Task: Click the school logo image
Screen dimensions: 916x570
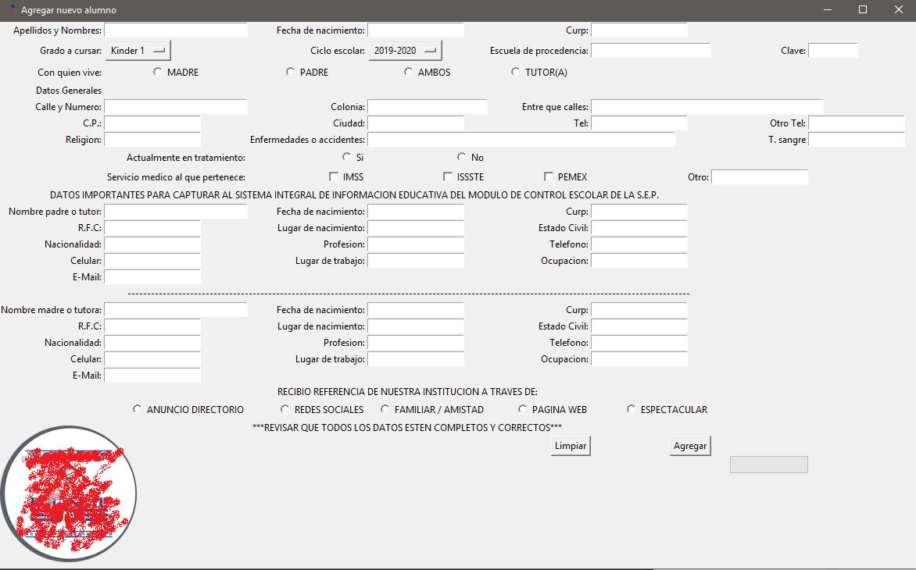Action: (69, 493)
